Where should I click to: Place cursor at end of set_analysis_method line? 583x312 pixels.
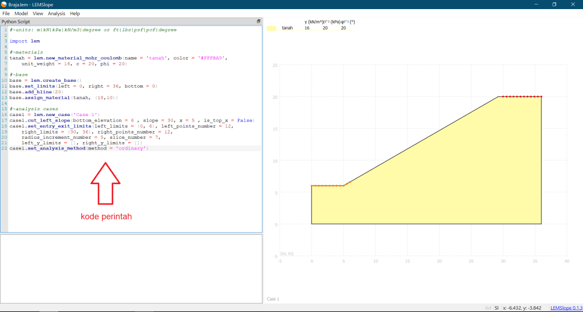point(149,148)
